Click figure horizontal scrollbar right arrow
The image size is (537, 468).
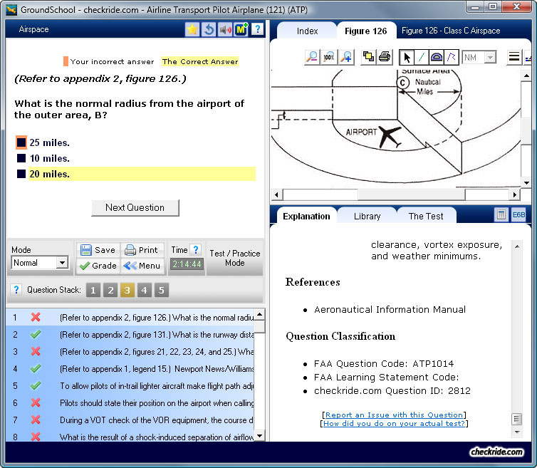[x=514, y=195]
